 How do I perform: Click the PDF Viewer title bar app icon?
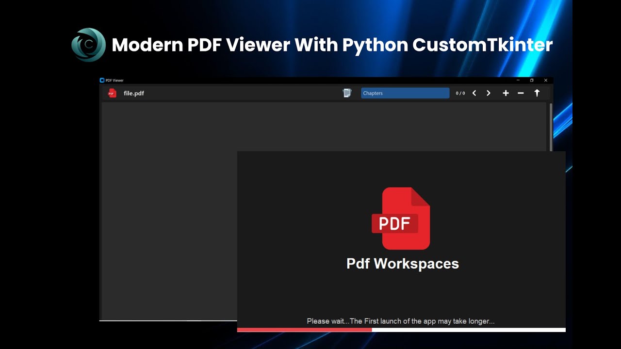102,80
